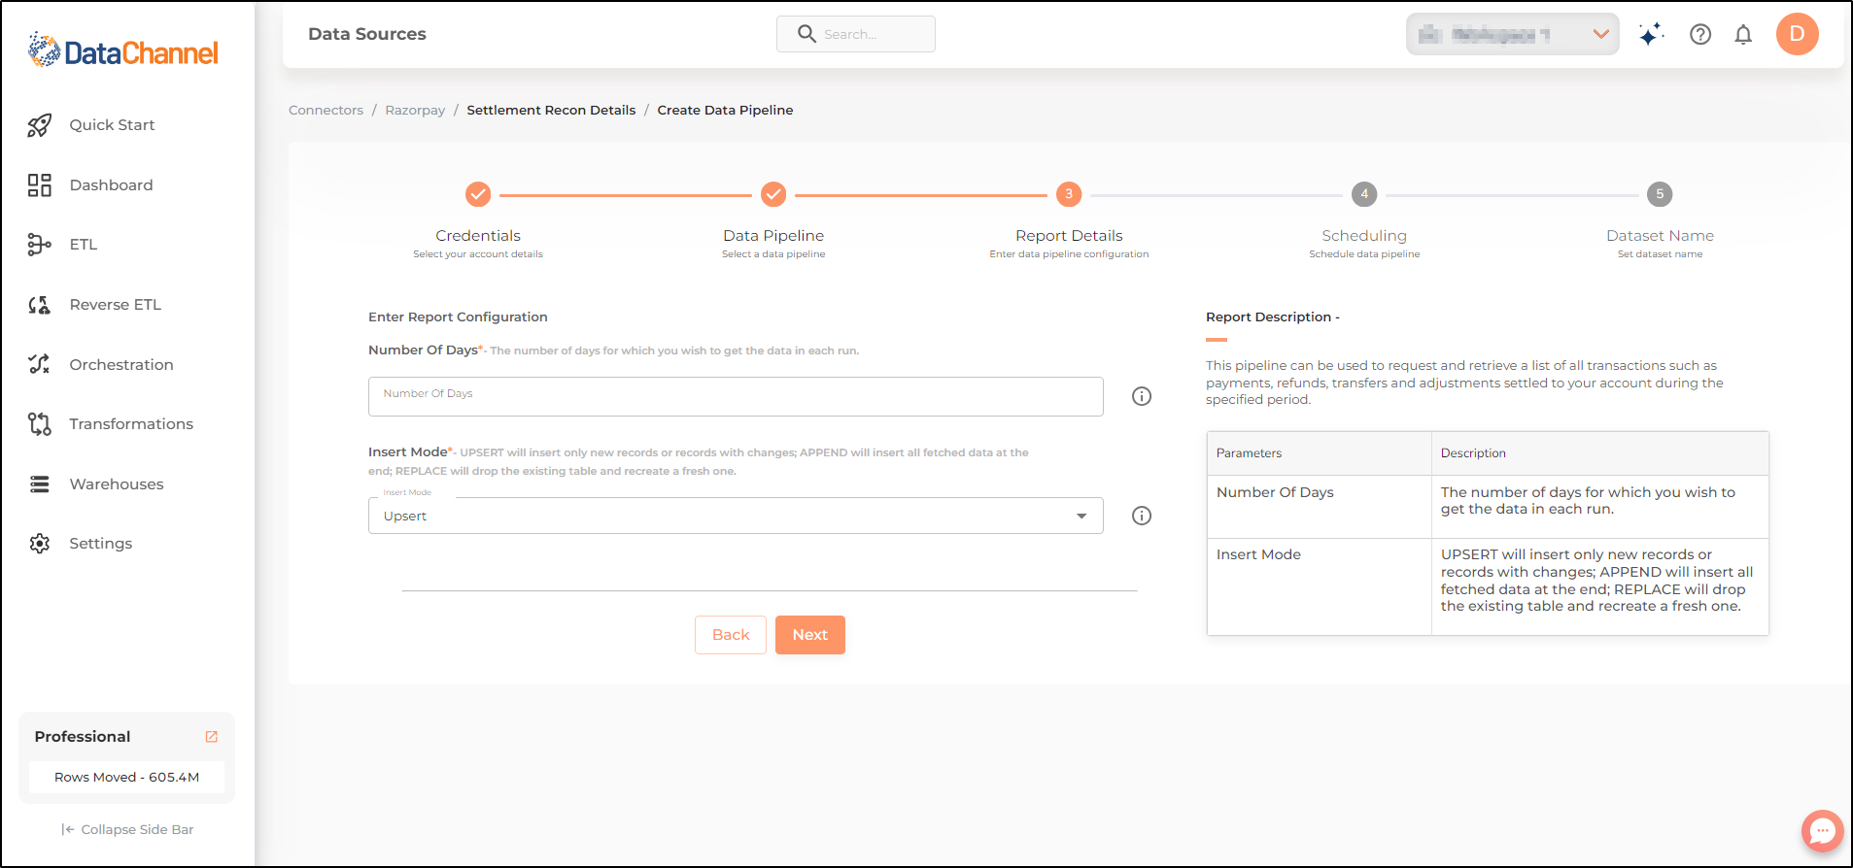Click the Data Sources page title
This screenshot has width=1853, height=868.
tap(367, 34)
